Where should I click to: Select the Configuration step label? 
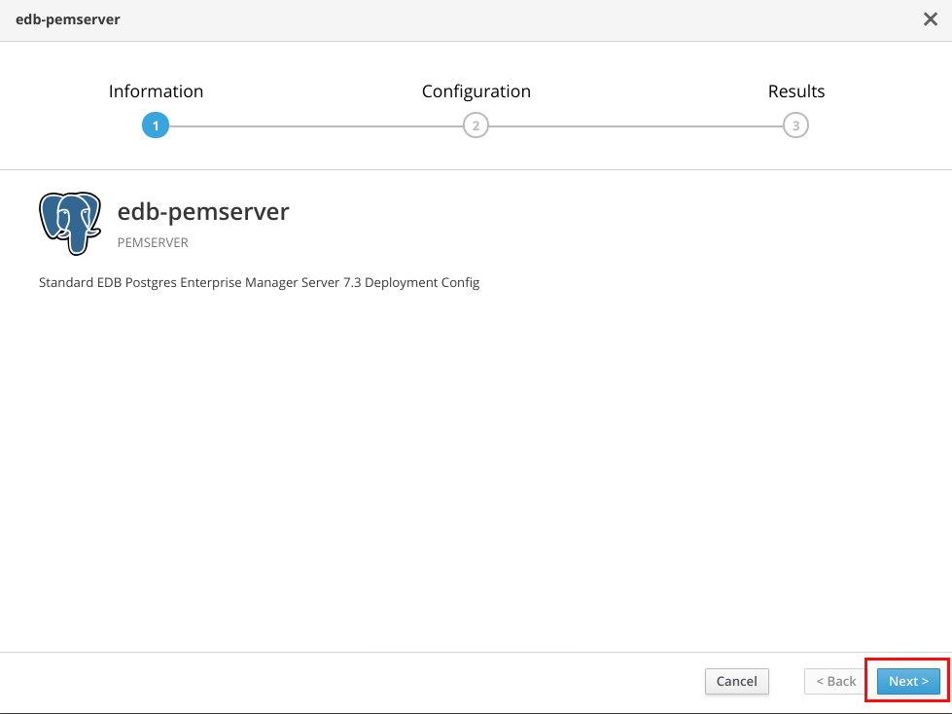[x=476, y=91]
